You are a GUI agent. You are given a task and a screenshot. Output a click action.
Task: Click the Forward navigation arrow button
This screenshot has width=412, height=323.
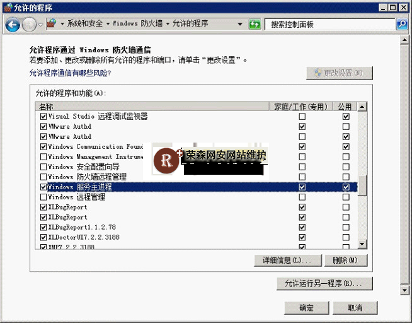(x=29, y=25)
